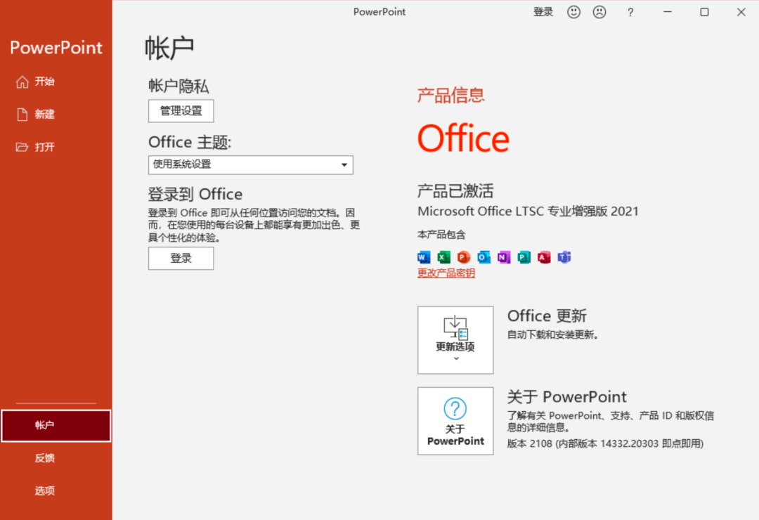Open help with the question mark icon
This screenshot has width=759, height=520.
point(630,13)
